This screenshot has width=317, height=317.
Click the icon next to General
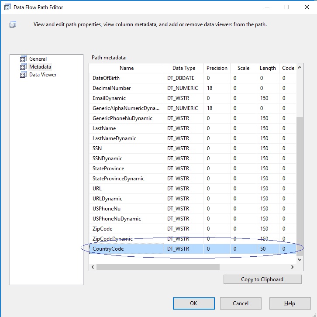coord(23,59)
